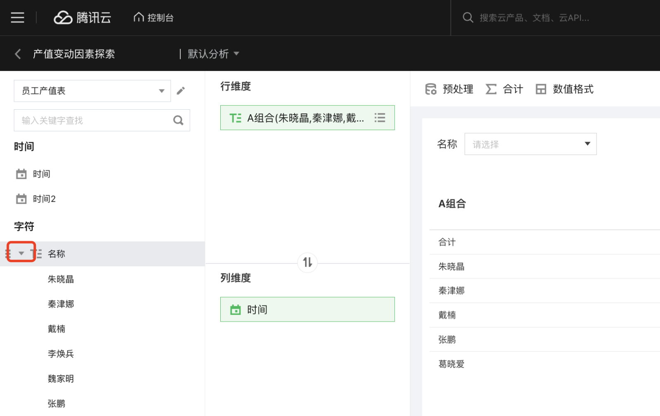
Task: Click the pencil edit icon beside 员工产值表
Action: tap(181, 91)
